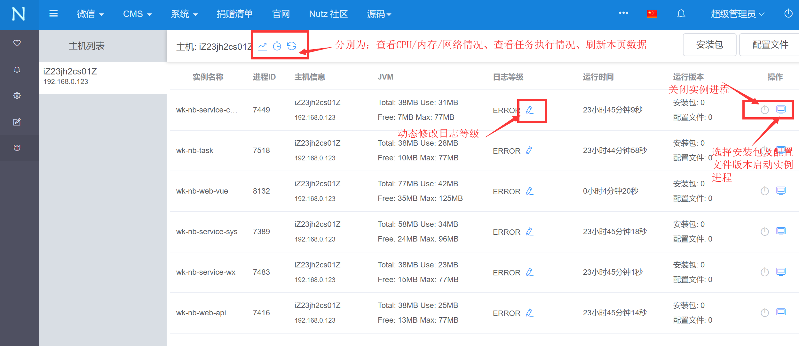Click 'Total: 77MB Use: 42MB' JVM text
Viewport: 799px width, 346px height.
tap(418, 184)
